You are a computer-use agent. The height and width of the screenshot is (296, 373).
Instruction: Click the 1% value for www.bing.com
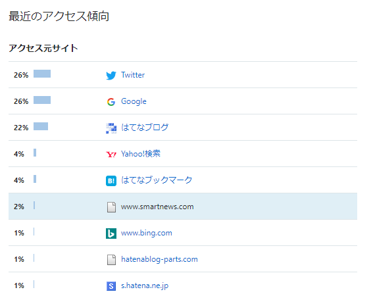[x=19, y=233]
